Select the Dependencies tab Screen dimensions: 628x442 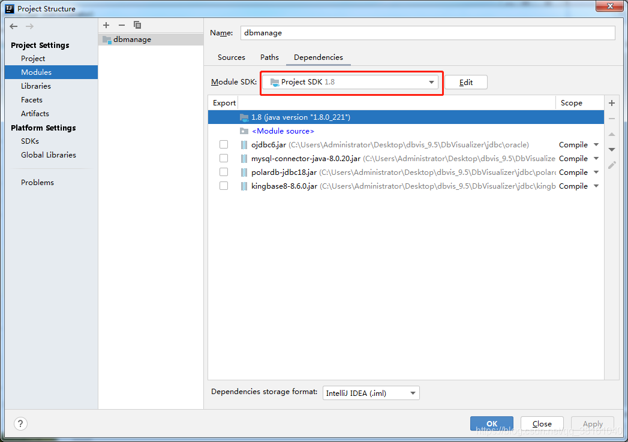318,57
